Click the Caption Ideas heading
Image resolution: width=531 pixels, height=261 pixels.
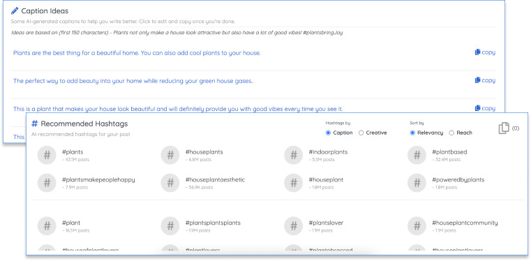pyautogui.click(x=45, y=11)
